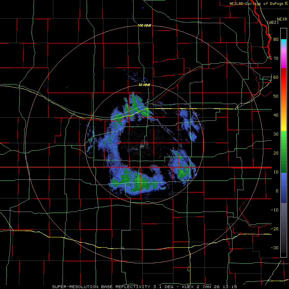Viewport: 289px width, 289px height.
Task: Click the "KUEX 2 JAN 26 13:15" timestamp text
Action: (209, 287)
